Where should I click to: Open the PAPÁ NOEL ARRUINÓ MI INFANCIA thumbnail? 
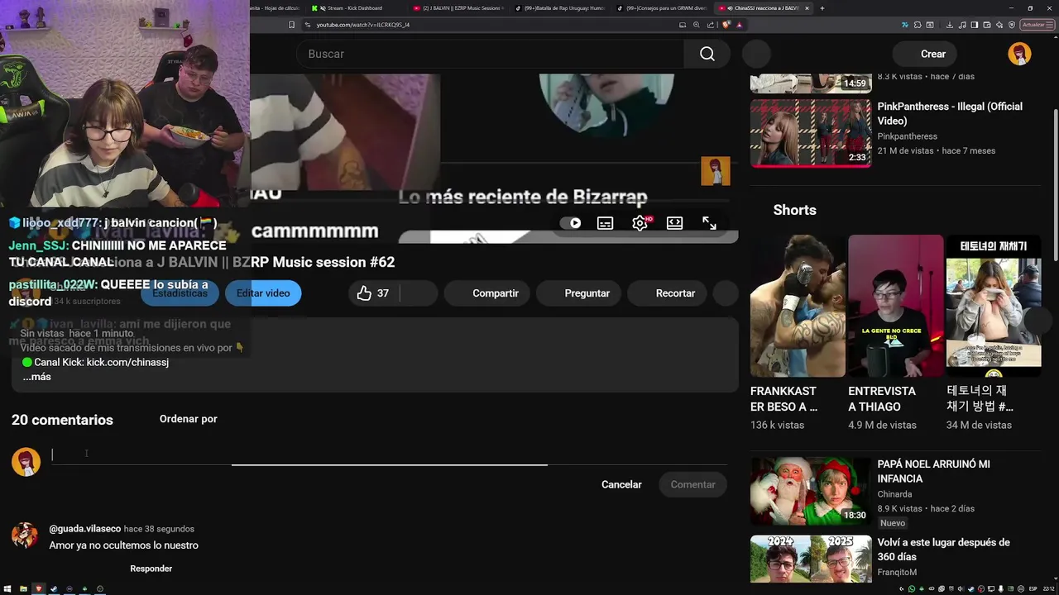(x=811, y=491)
